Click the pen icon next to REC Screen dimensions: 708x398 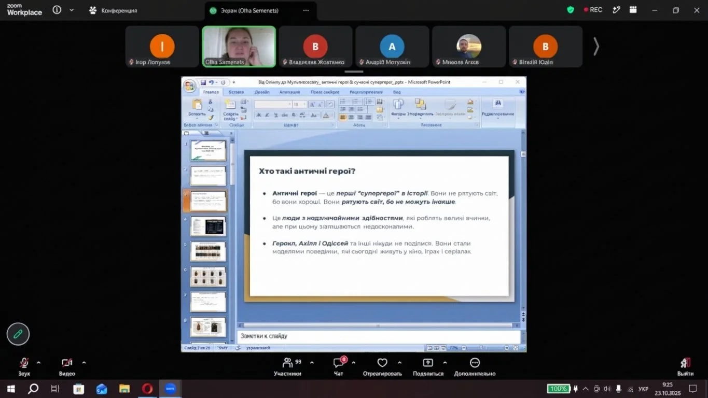point(616,10)
